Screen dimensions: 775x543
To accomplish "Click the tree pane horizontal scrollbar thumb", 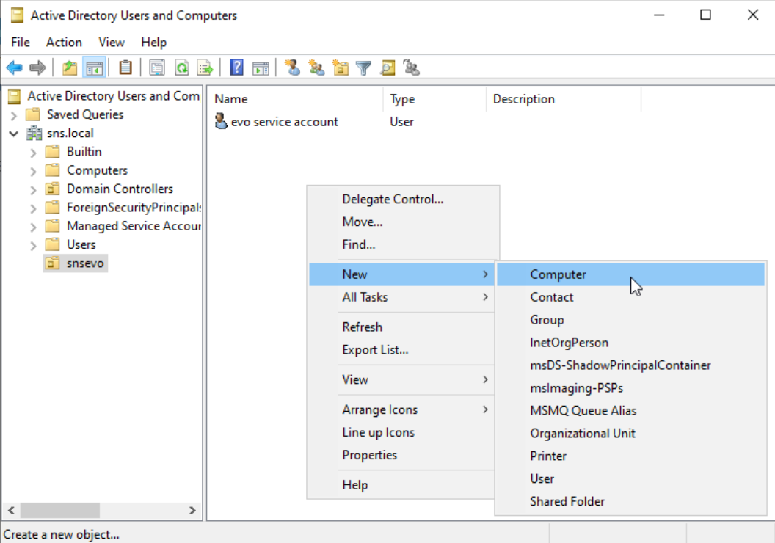I will click(59, 511).
